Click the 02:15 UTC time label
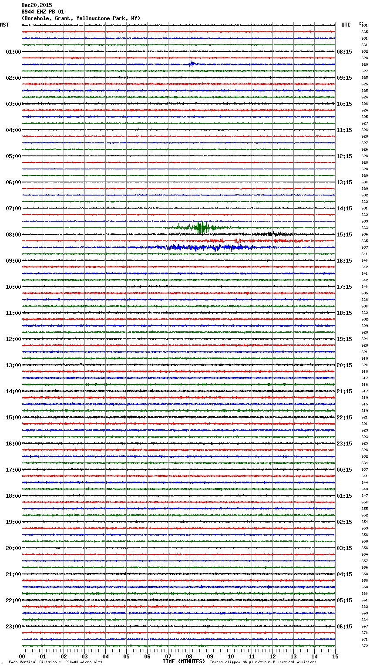The width and height of the screenshot is (370, 668). coord(344,522)
